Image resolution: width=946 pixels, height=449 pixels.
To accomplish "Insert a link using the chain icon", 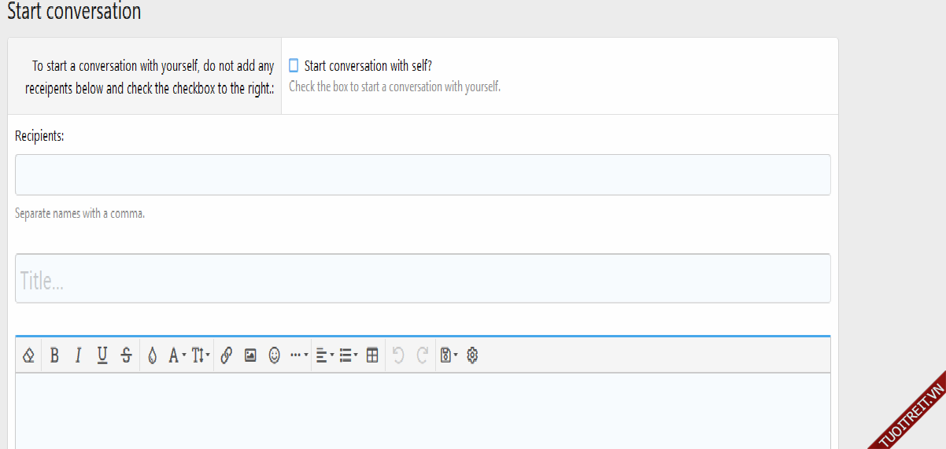I will tap(227, 355).
